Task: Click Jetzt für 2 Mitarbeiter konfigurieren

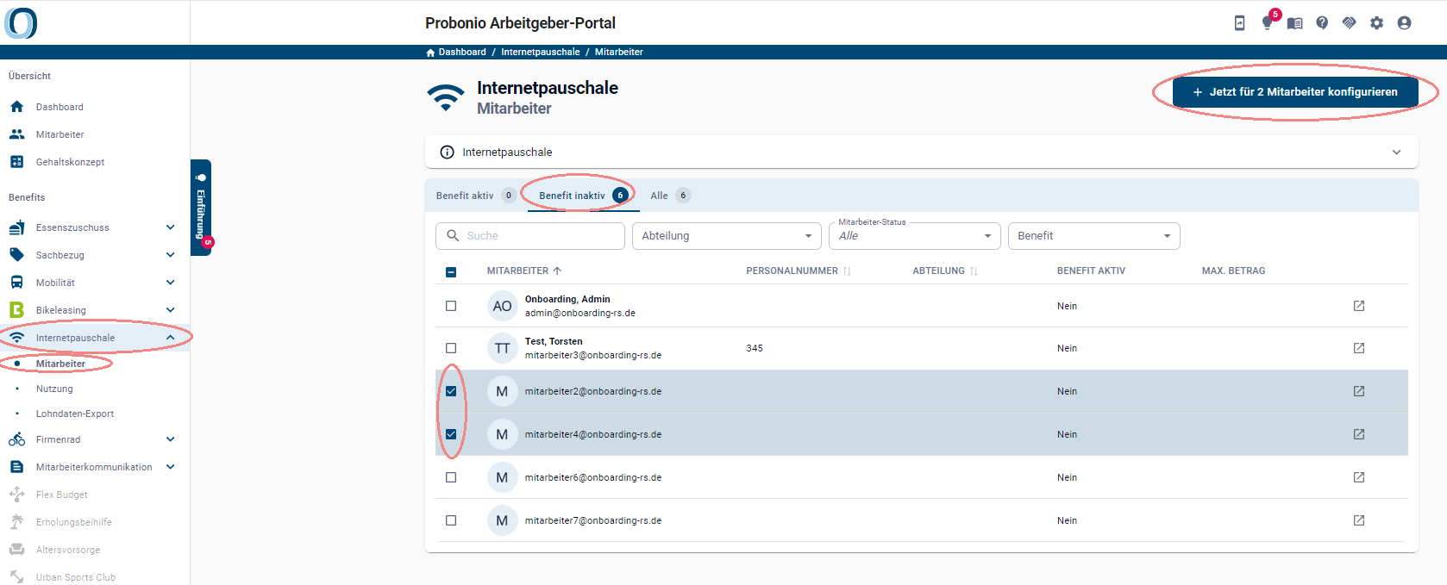Action: (x=1295, y=92)
